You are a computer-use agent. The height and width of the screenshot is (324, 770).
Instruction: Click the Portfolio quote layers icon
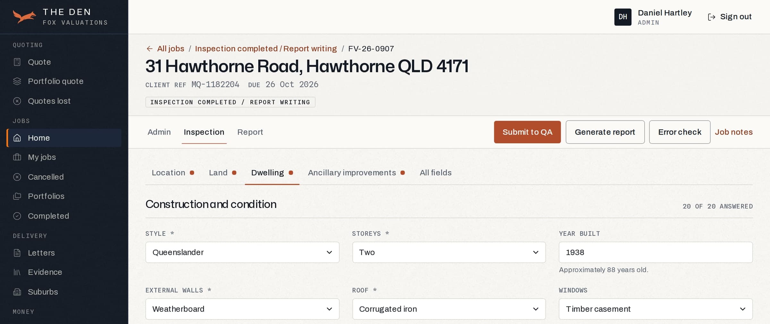pyautogui.click(x=17, y=81)
